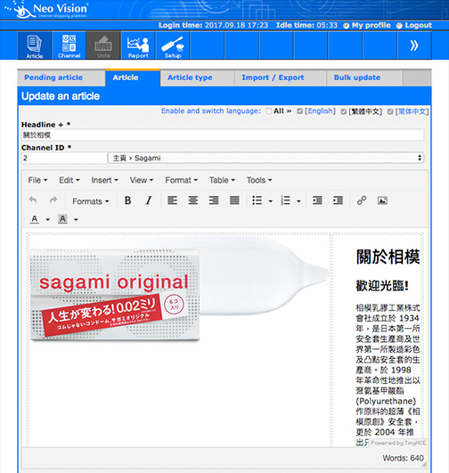Click the redo arrow icon

click(53, 200)
